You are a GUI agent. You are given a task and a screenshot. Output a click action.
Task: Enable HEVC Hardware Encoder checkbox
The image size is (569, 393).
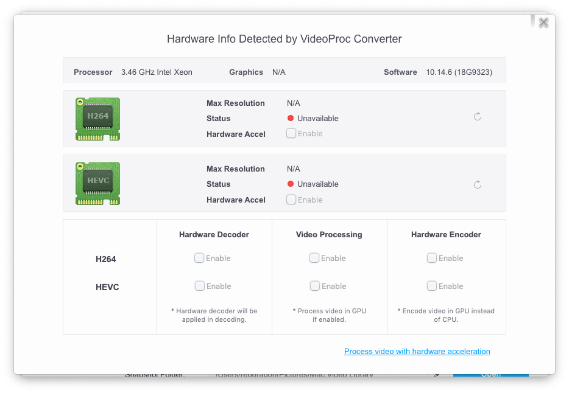pos(432,286)
